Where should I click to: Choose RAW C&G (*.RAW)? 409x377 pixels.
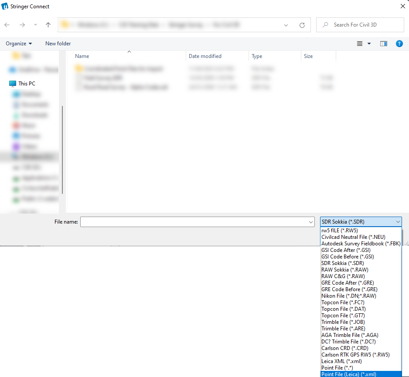361,276
